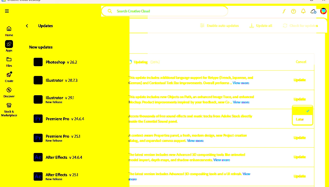Open the Help question mark icon
This screenshot has width=329, height=187.
coord(294,11)
